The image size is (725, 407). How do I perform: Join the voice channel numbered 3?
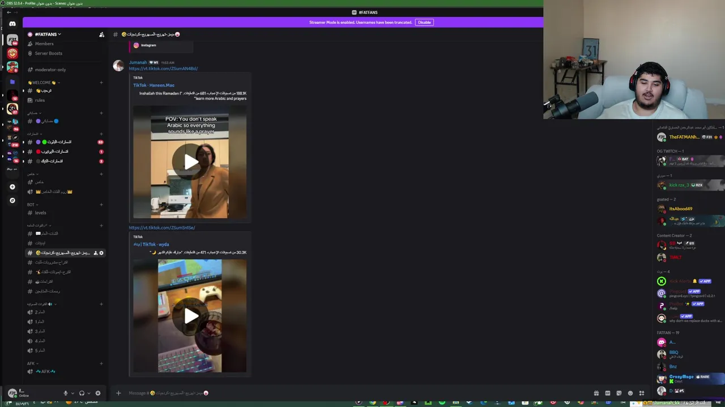65,331
